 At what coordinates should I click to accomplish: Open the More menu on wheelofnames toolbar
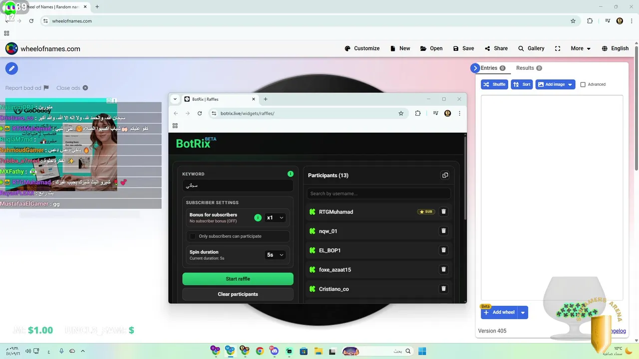(581, 48)
